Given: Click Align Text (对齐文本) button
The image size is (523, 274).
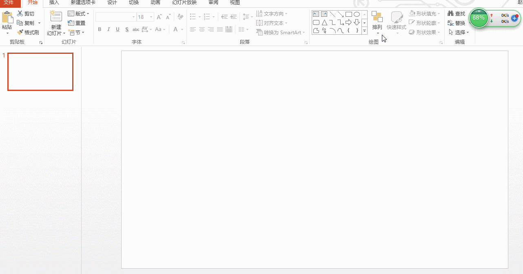Looking at the screenshot, I should point(272,23).
